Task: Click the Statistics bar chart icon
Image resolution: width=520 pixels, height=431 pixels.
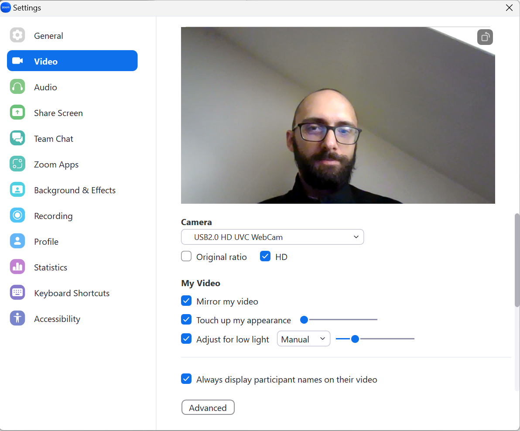Action: click(17, 267)
